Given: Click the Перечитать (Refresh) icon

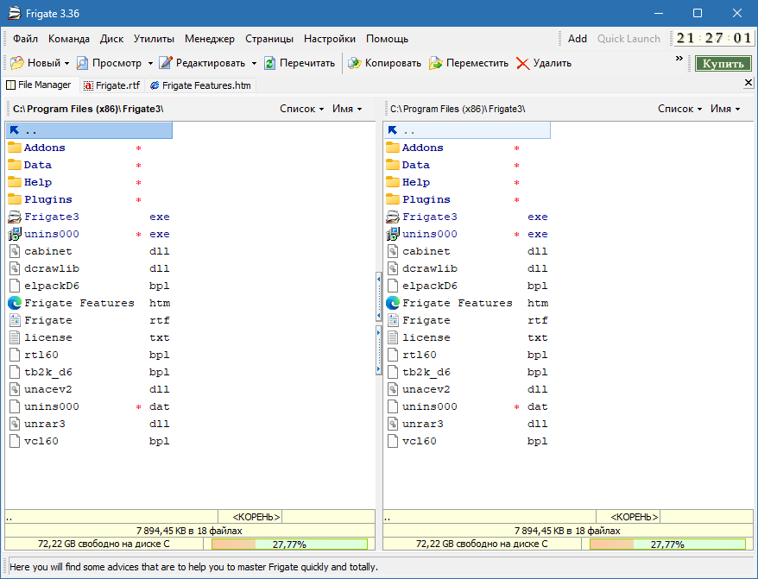Looking at the screenshot, I should tap(270, 63).
